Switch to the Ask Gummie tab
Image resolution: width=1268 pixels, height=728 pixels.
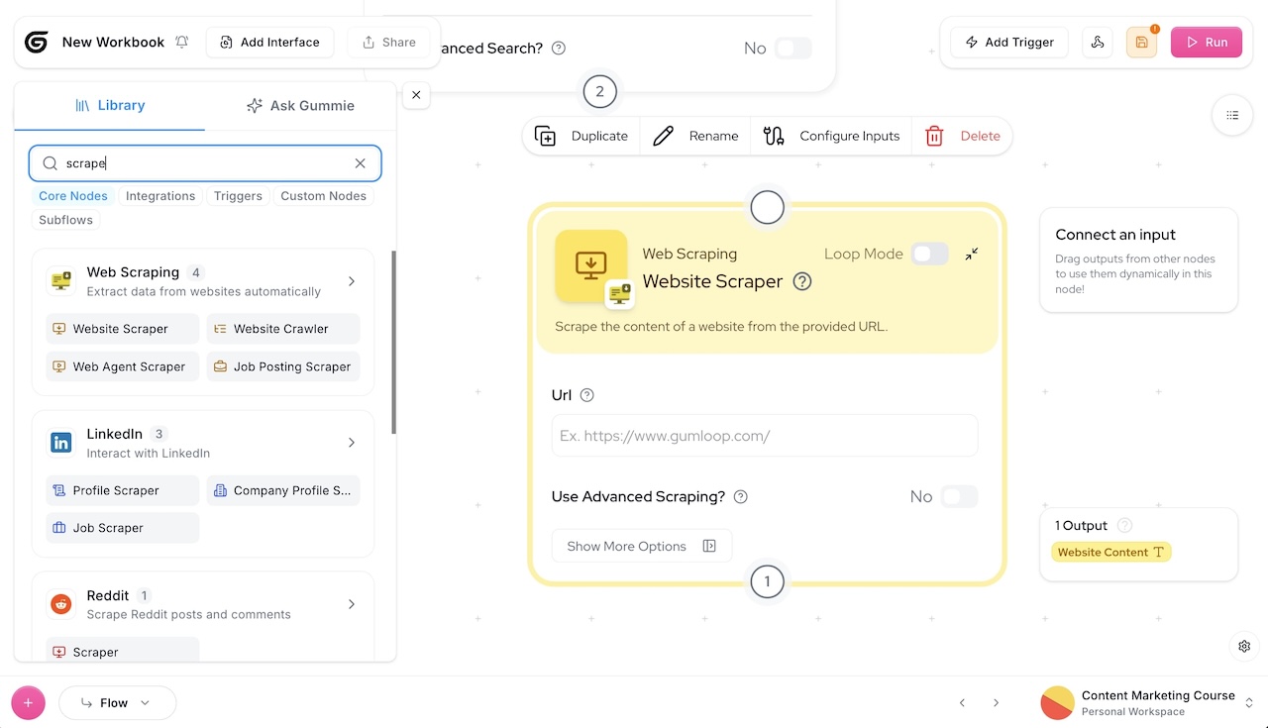(x=300, y=105)
